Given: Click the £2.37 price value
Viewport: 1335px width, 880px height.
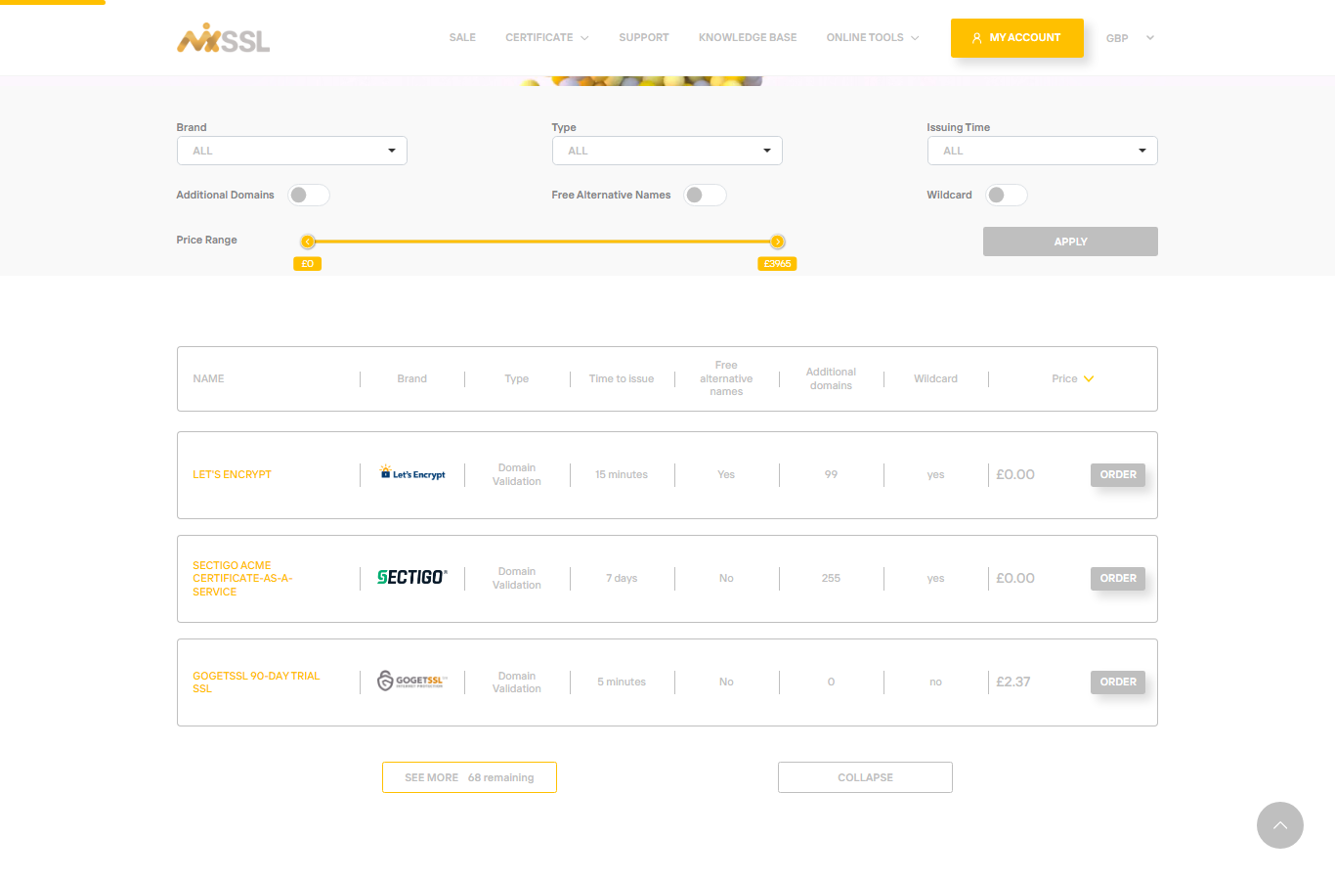Looking at the screenshot, I should 1013,682.
